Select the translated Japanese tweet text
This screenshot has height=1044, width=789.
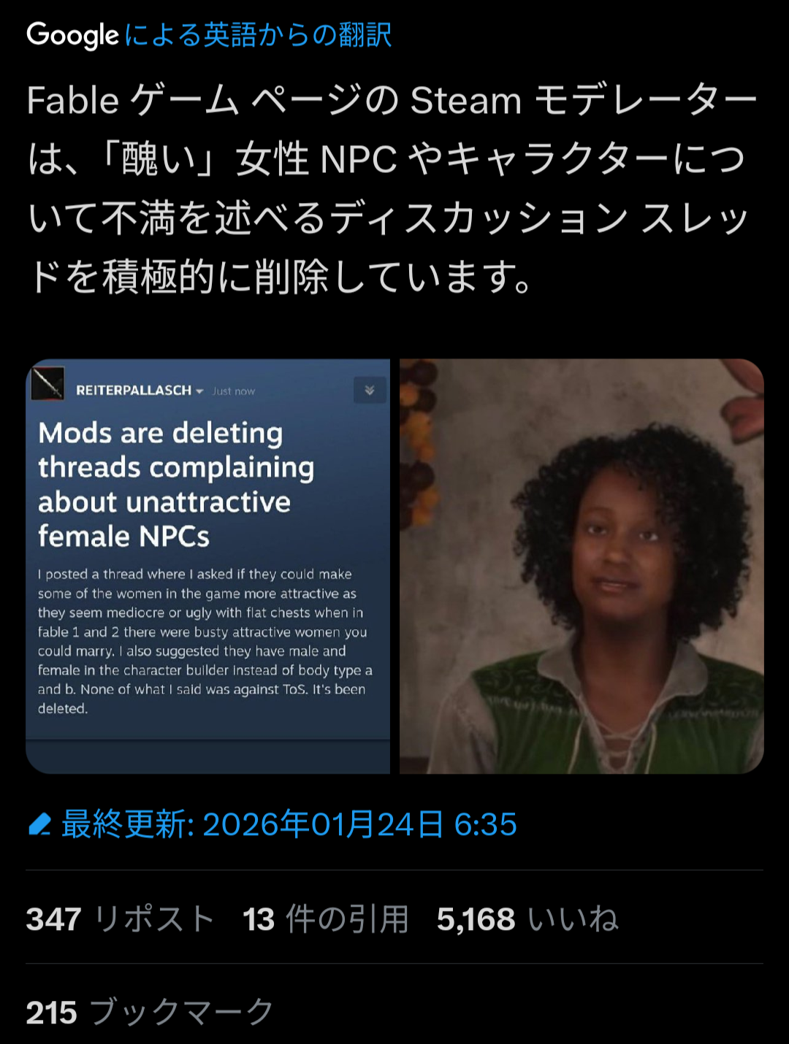392,188
